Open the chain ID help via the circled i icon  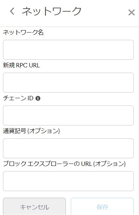(x=38, y=98)
